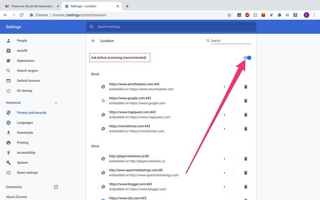Click the blue V extension icon
Viewport: 320px width, 200px height.
(x=271, y=15)
